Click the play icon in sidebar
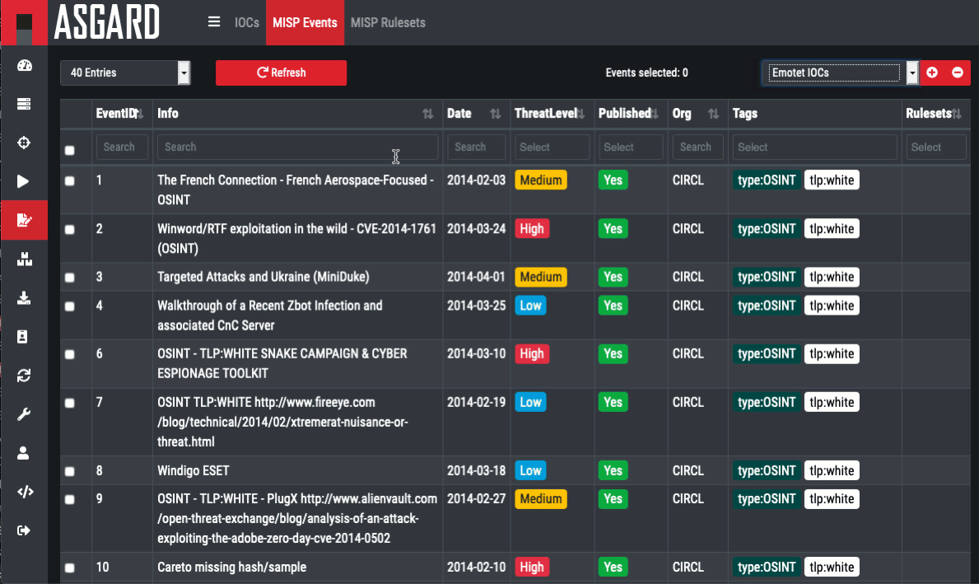The image size is (979, 584). (24, 181)
